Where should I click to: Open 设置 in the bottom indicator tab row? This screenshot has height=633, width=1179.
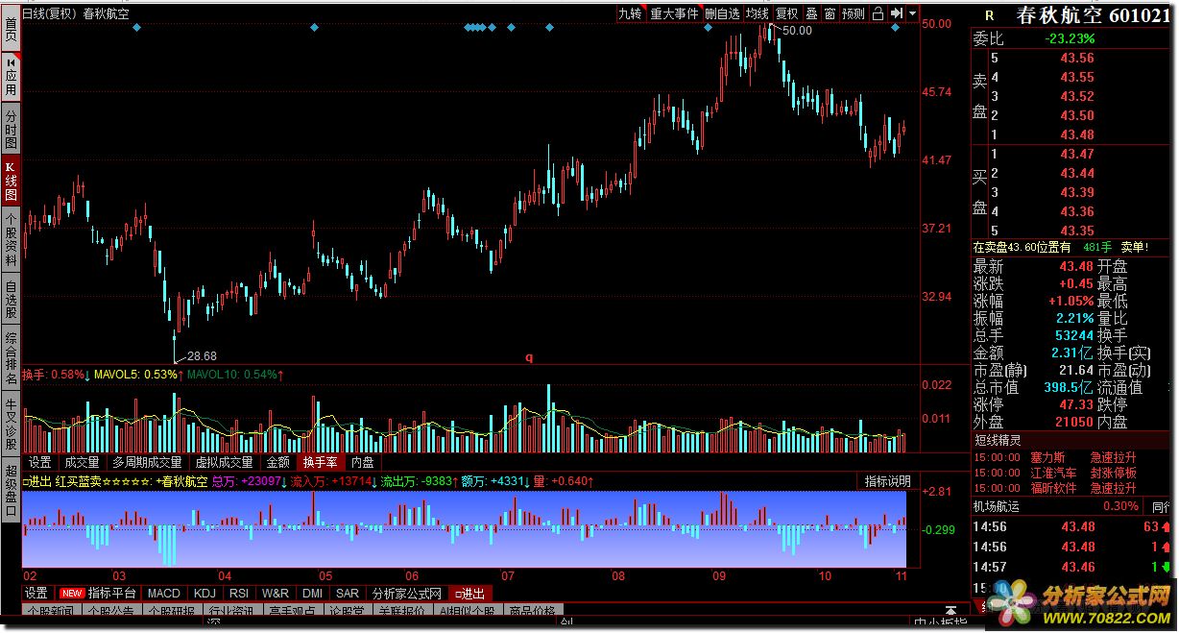36,593
